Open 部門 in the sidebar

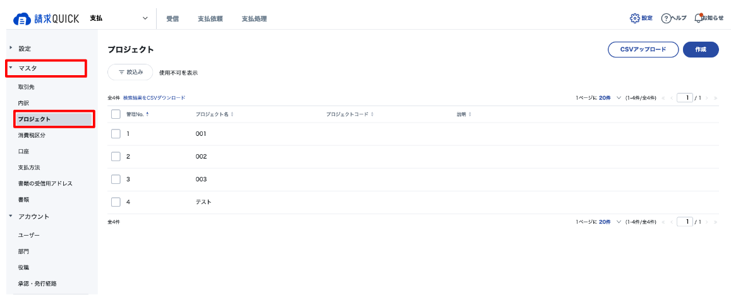click(23, 252)
